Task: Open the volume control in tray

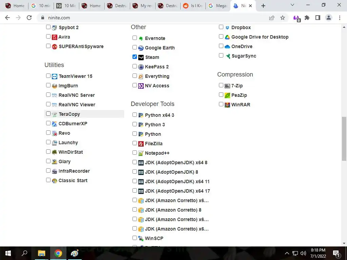Action: pos(303,253)
